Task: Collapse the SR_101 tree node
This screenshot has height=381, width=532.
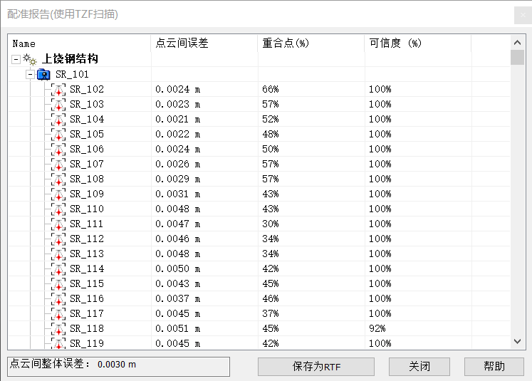Action: (x=30, y=74)
